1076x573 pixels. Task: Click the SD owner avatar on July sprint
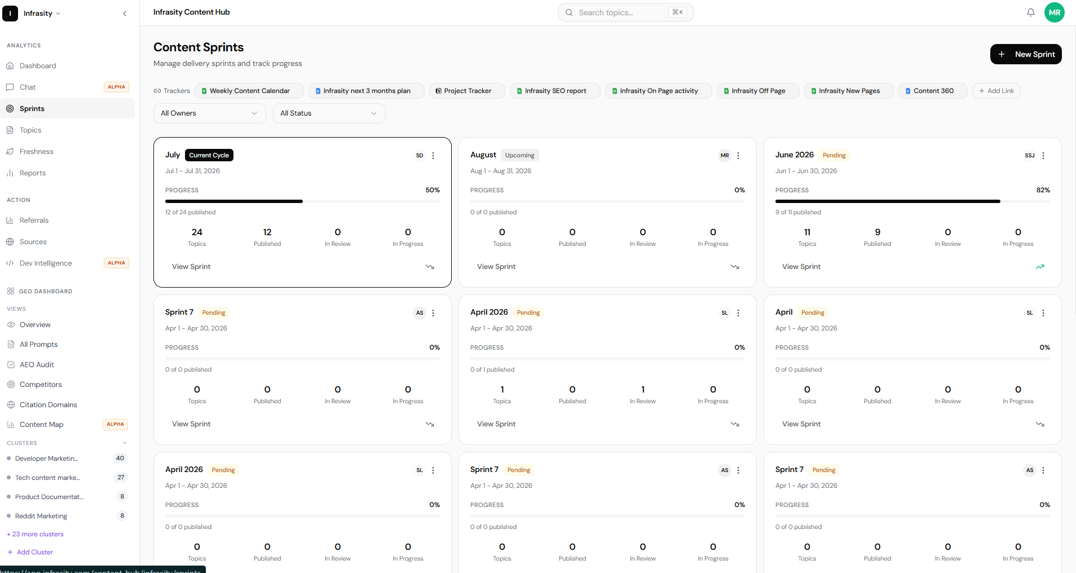click(x=420, y=156)
